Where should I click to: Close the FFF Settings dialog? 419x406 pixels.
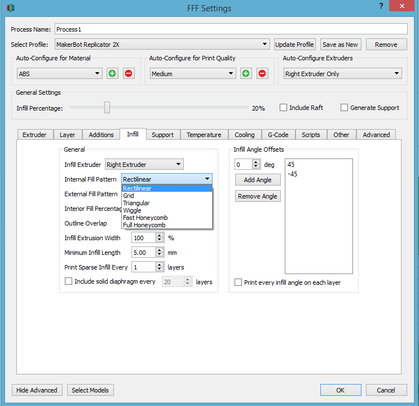pyautogui.click(x=402, y=6)
